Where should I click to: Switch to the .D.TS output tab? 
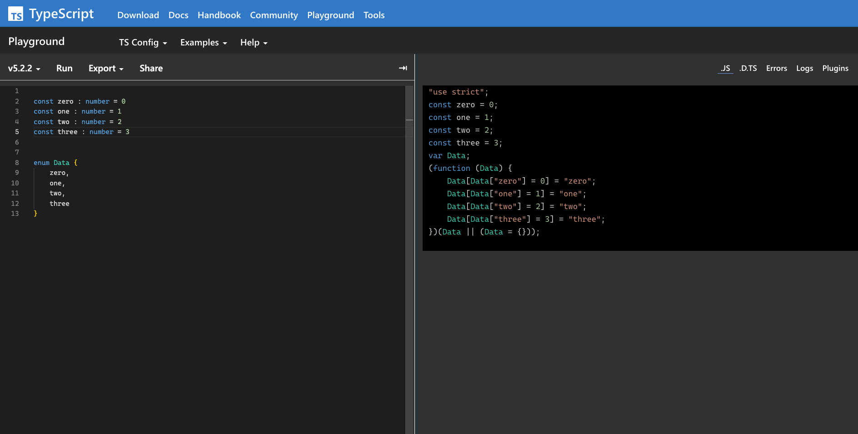point(748,68)
